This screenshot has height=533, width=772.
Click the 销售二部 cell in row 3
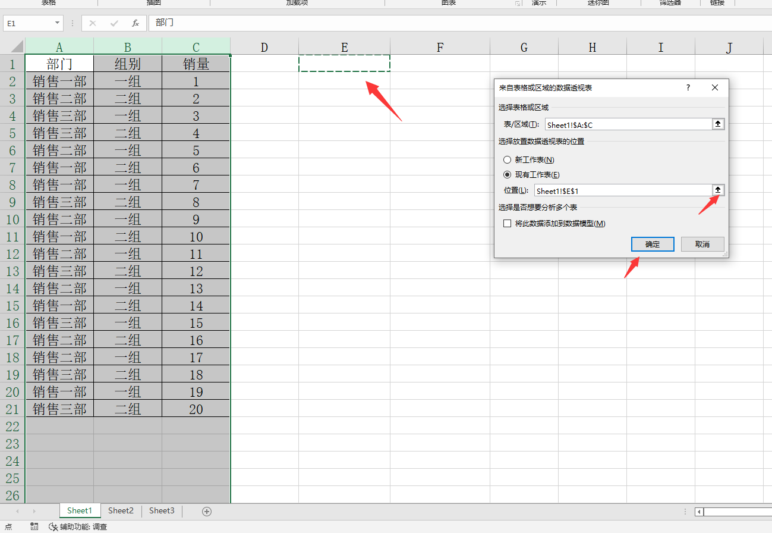pos(59,98)
